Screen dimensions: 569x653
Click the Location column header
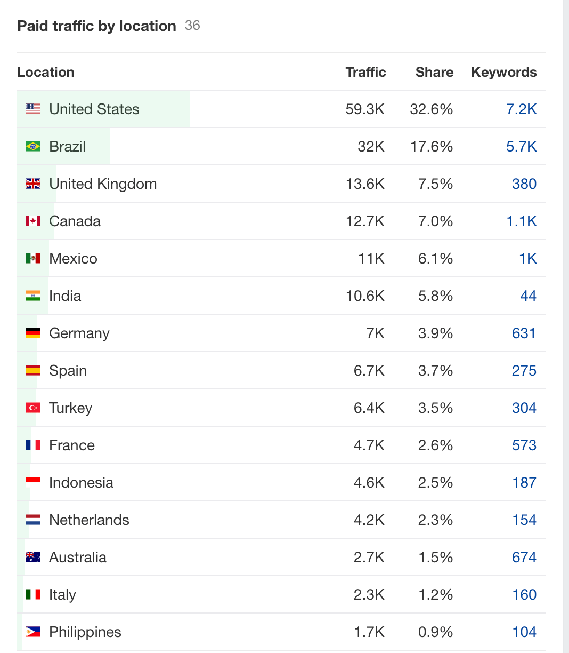coord(46,72)
